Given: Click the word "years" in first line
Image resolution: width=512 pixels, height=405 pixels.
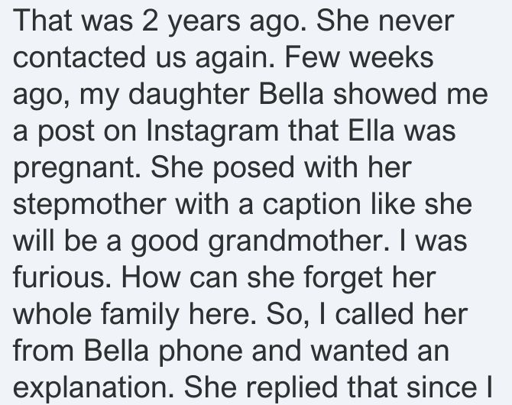Looking at the screenshot, I should click(x=204, y=22).
